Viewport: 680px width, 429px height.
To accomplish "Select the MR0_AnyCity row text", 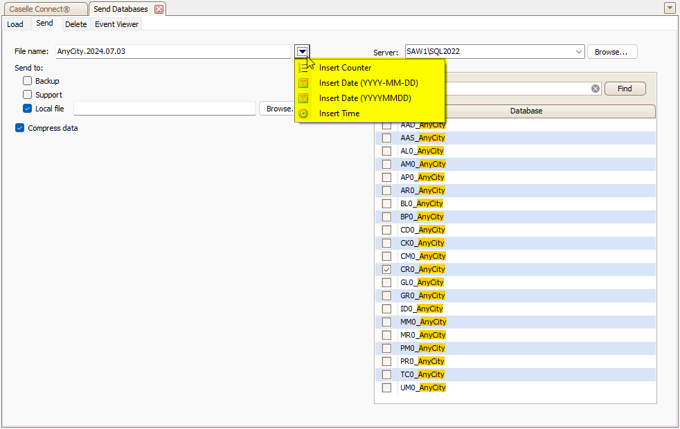I will click(423, 335).
